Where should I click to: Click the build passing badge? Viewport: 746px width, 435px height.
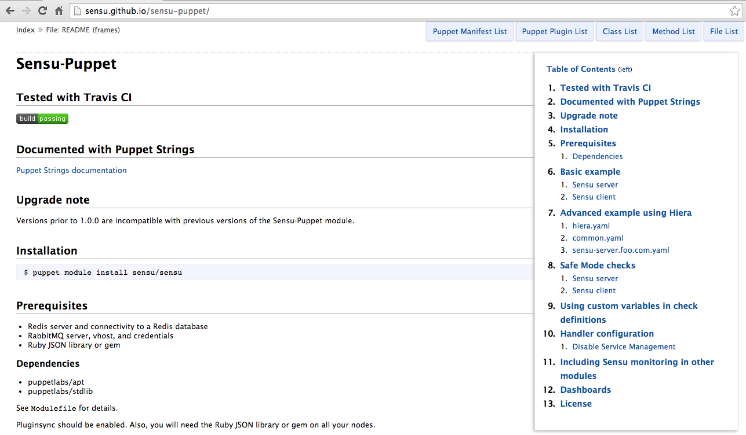(42, 119)
